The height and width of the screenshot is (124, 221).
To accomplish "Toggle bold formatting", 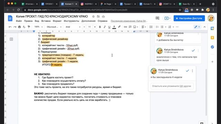I will pos(100,27).
